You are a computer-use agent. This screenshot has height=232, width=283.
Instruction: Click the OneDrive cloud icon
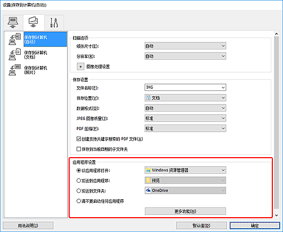(x=148, y=191)
